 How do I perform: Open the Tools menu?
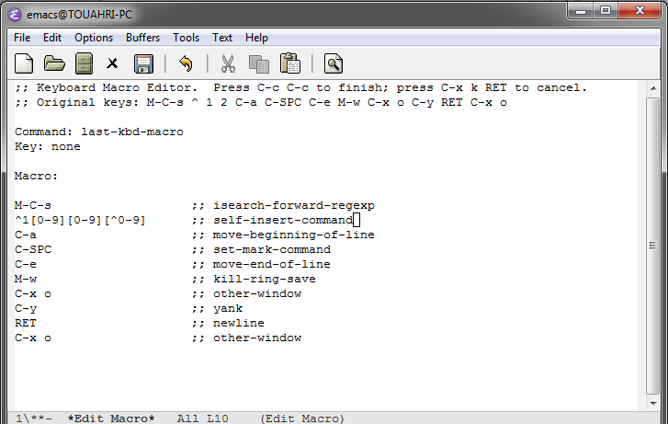(187, 38)
